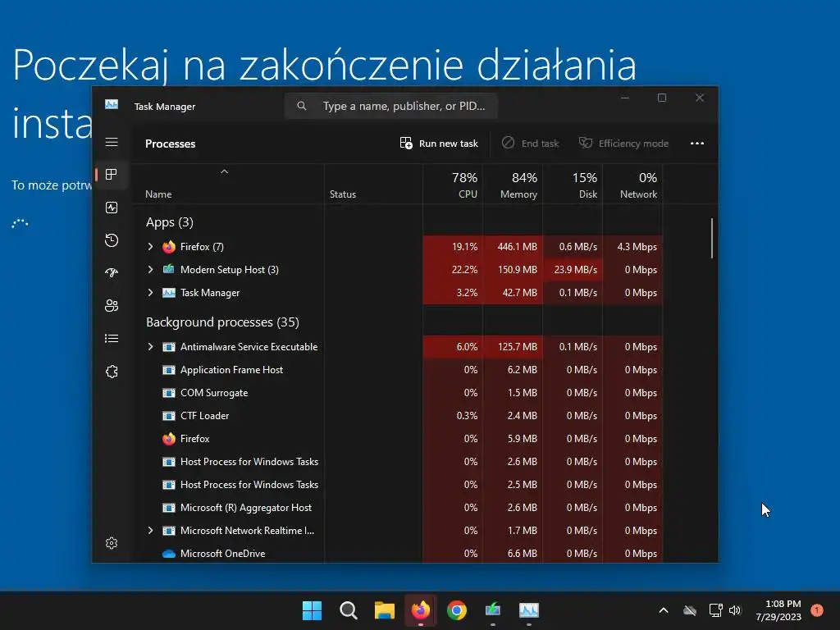Viewport: 840px width, 630px height.
Task: Click Antimalware memory value 125.7 MB
Action: tap(517, 347)
